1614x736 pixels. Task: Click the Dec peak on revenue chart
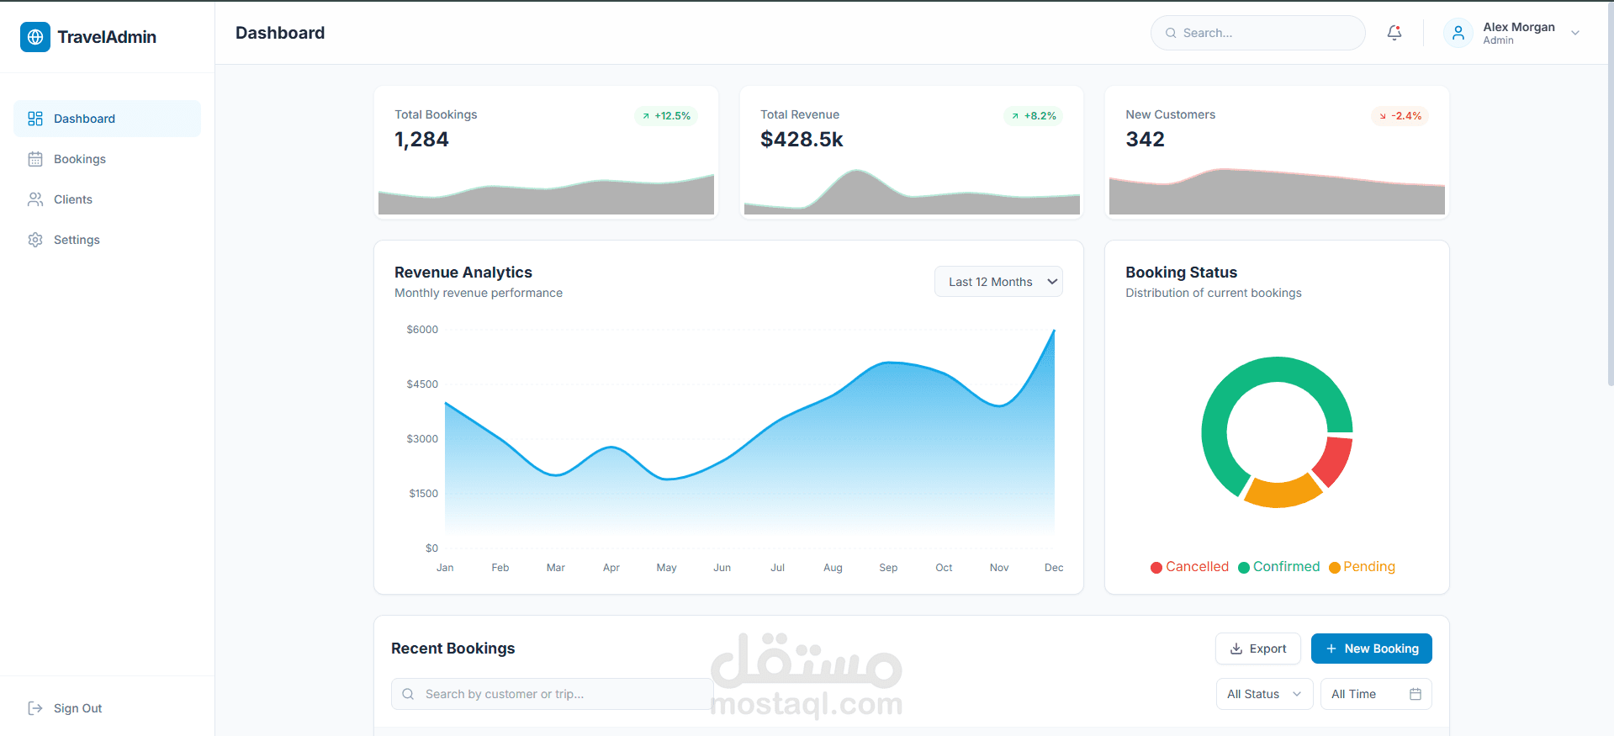(x=1054, y=331)
